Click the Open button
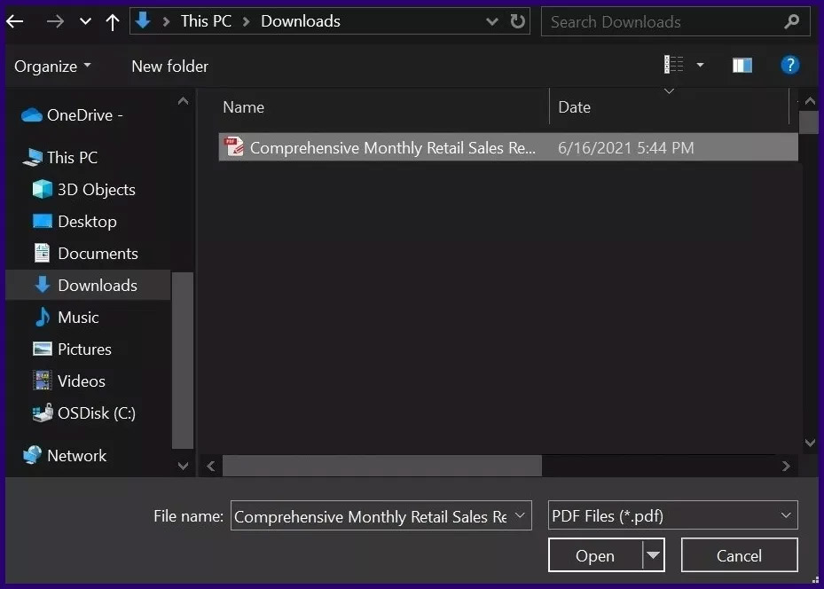Viewport: 824px width, 589px height. (x=594, y=556)
